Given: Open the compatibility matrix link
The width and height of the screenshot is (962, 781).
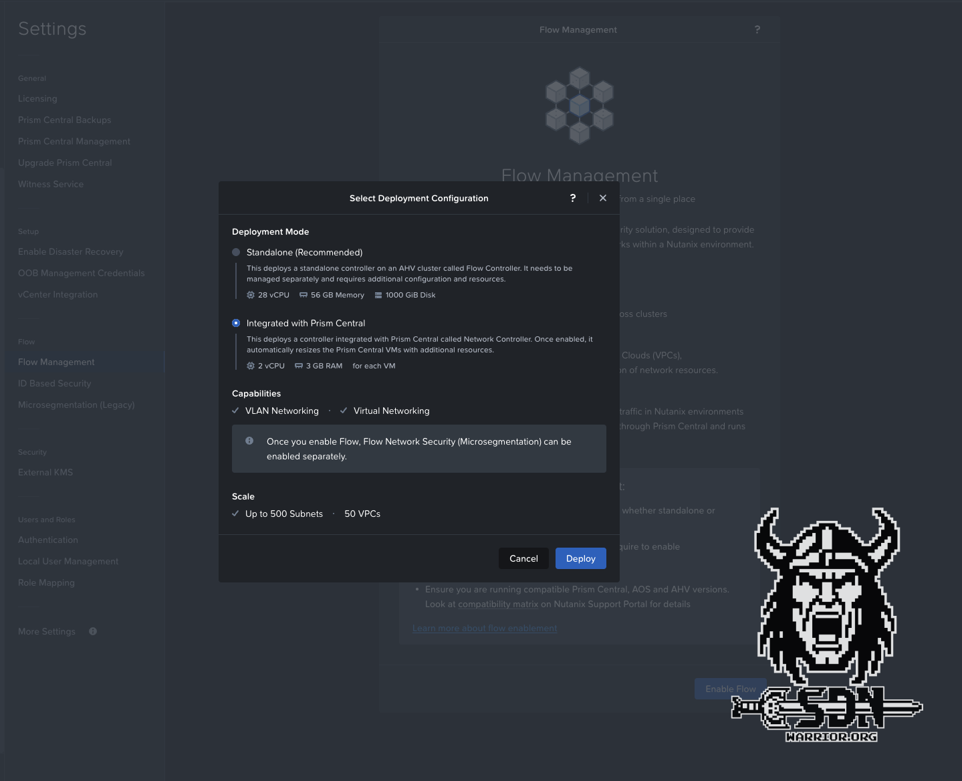Looking at the screenshot, I should (x=498, y=604).
